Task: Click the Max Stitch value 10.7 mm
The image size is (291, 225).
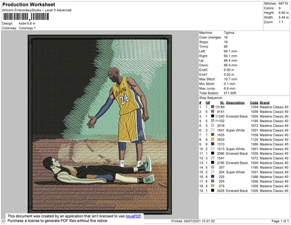Action: point(230,79)
